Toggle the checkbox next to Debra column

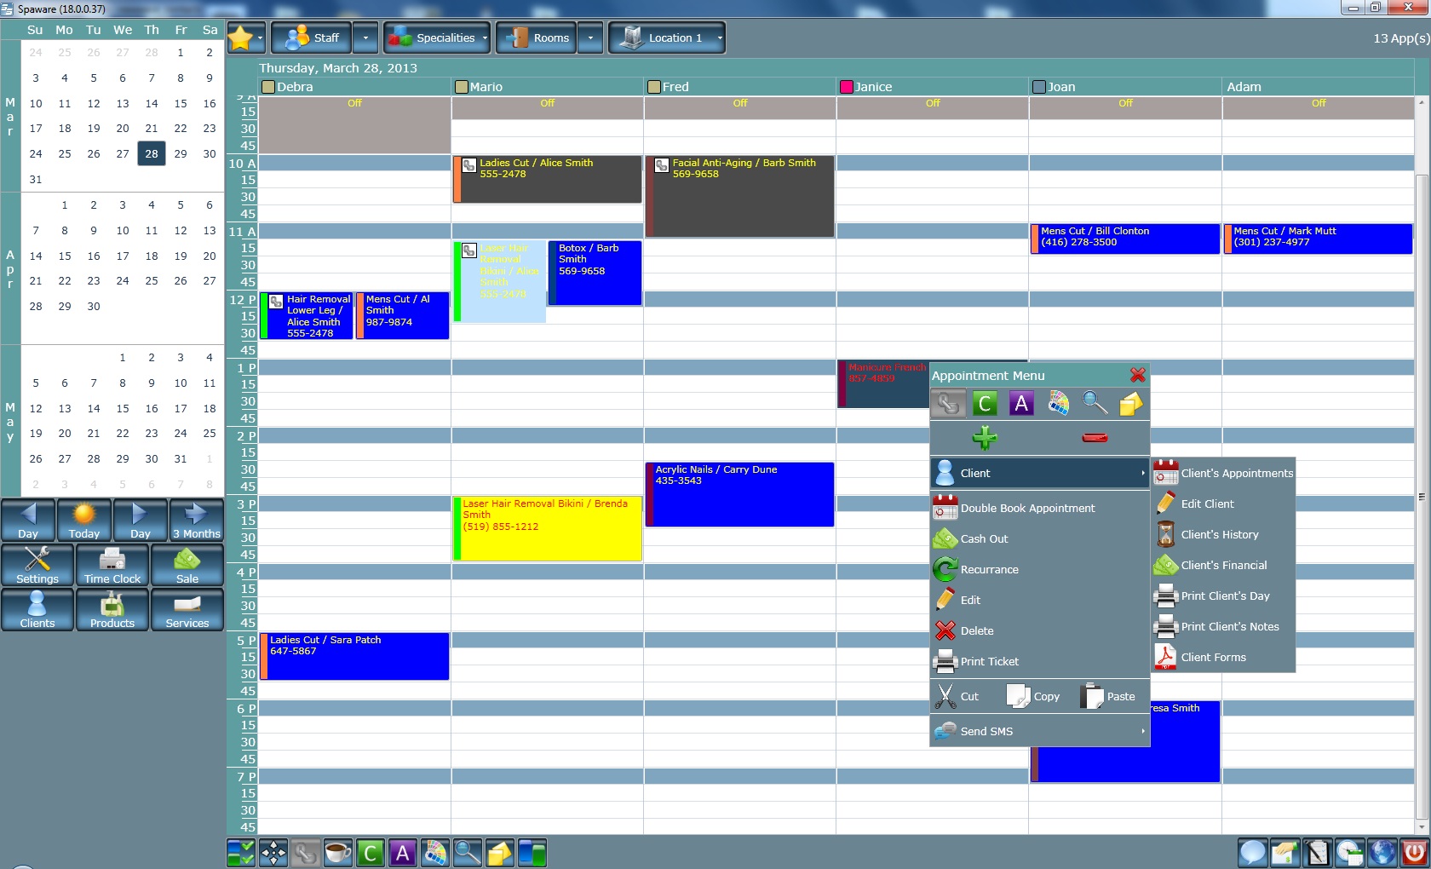click(x=267, y=87)
